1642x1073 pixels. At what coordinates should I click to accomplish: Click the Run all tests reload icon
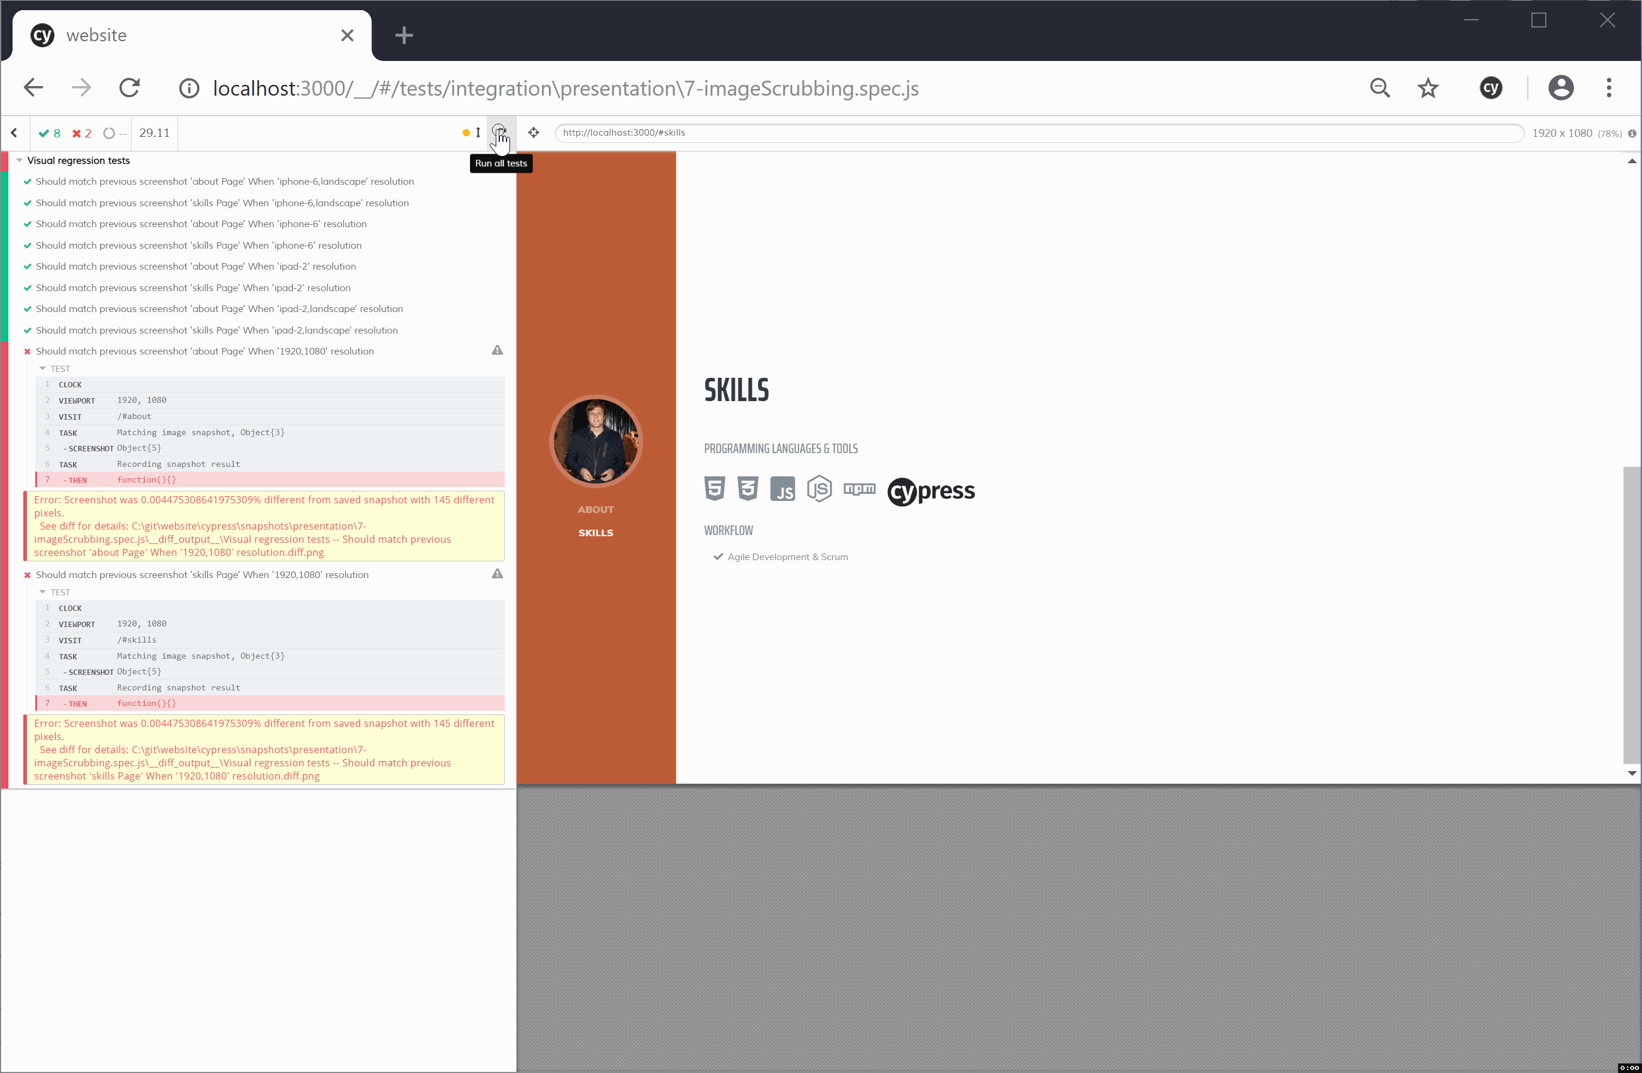[x=498, y=132]
